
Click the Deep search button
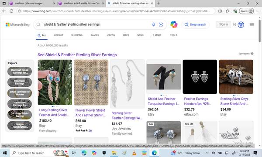pos(195,24)
